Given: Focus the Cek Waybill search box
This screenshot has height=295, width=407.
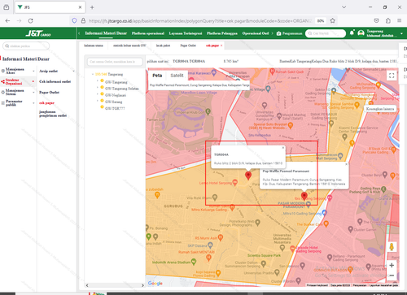Looking at the screenshot, I should point(326,33).
